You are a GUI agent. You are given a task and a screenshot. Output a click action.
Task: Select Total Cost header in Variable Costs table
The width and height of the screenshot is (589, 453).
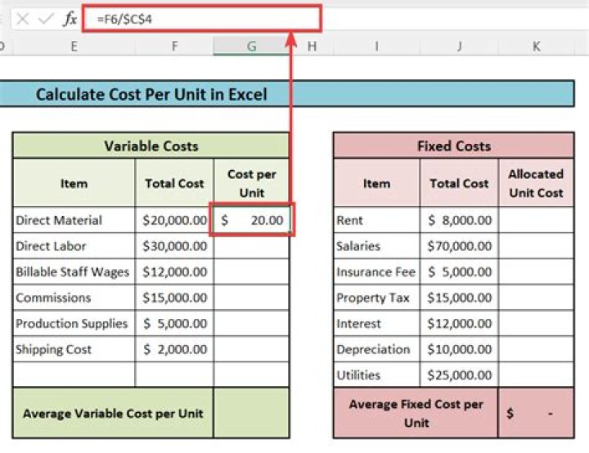click(174, 183)
